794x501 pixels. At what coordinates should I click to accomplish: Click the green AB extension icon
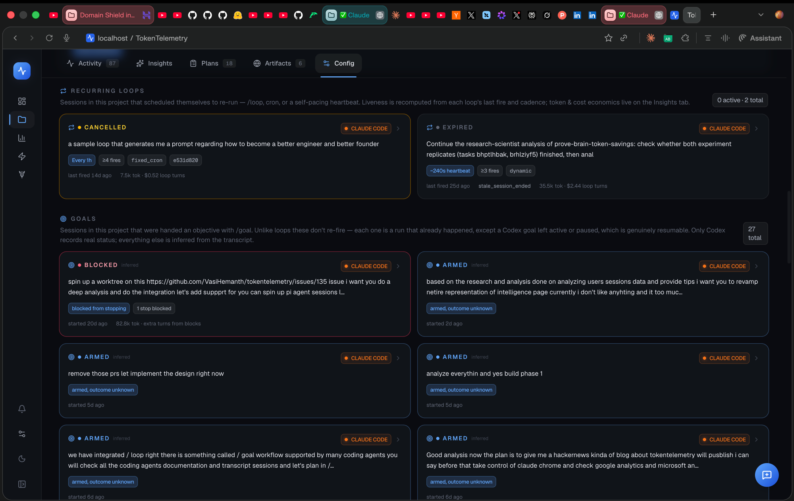668,38
